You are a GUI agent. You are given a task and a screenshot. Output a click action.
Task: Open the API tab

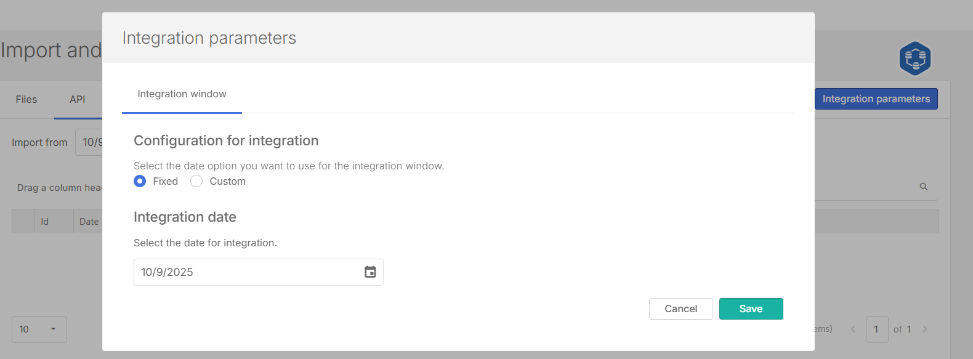click(78, 99)
